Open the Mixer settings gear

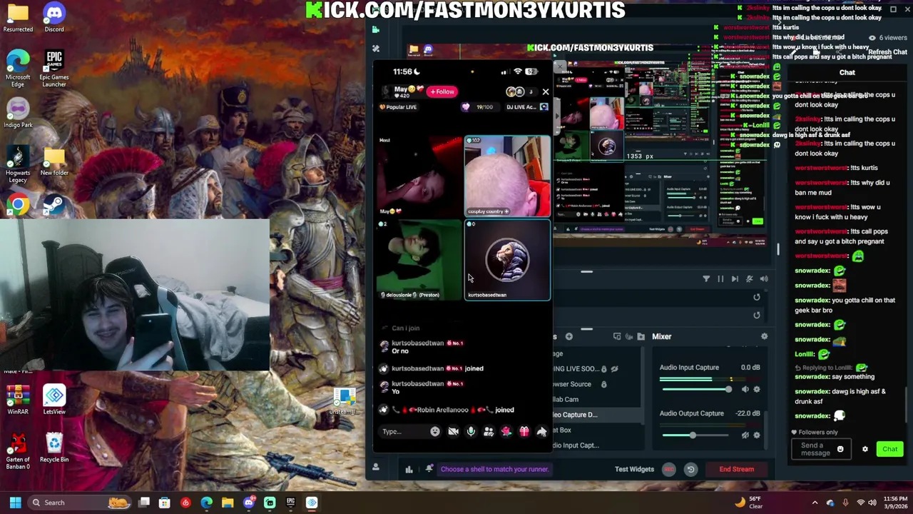click(764, 336)
